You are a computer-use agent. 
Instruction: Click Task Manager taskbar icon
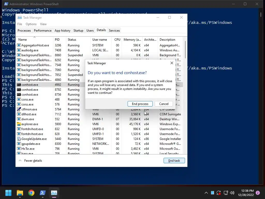(54, 193)
